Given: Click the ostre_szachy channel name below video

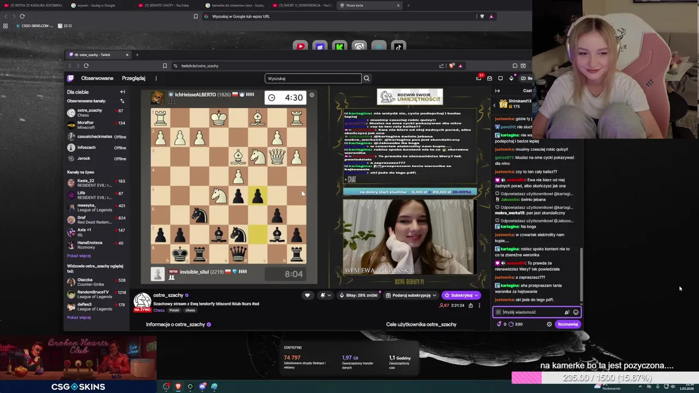Looking at the screenshot, I should tap(168, 295).
